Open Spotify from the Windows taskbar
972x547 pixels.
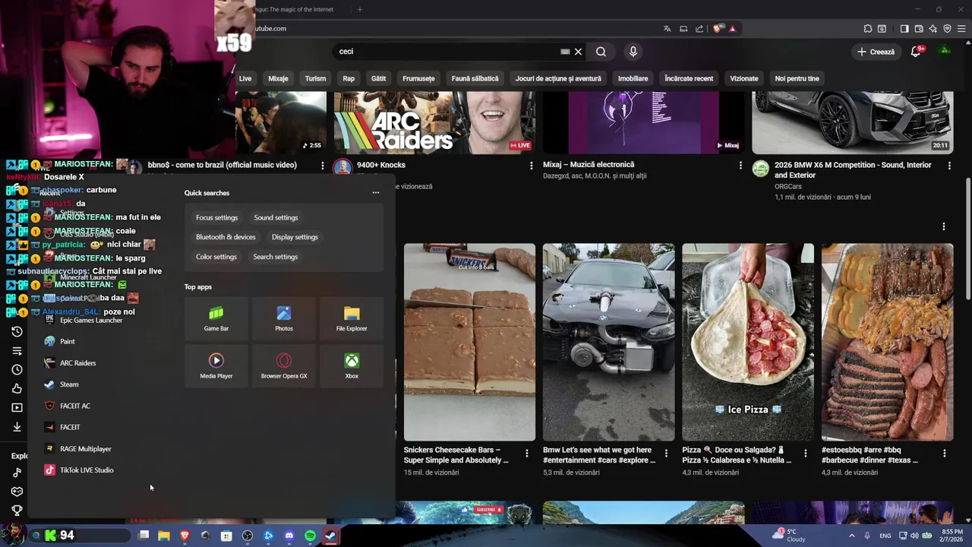pos(310,536)
